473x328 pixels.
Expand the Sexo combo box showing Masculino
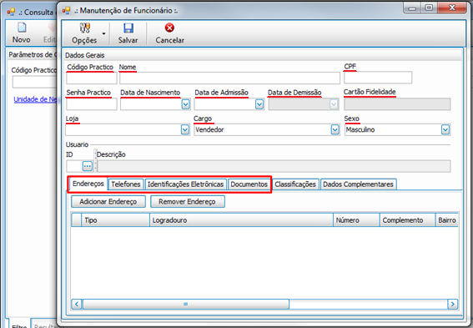445,129
